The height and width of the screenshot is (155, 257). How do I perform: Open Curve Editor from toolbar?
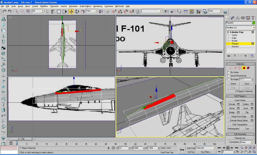(x=186, y=12)
